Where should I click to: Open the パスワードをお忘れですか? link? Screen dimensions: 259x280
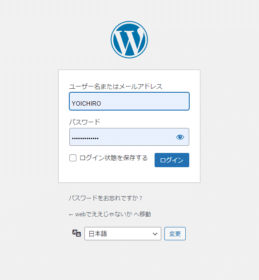pos(105,198)
